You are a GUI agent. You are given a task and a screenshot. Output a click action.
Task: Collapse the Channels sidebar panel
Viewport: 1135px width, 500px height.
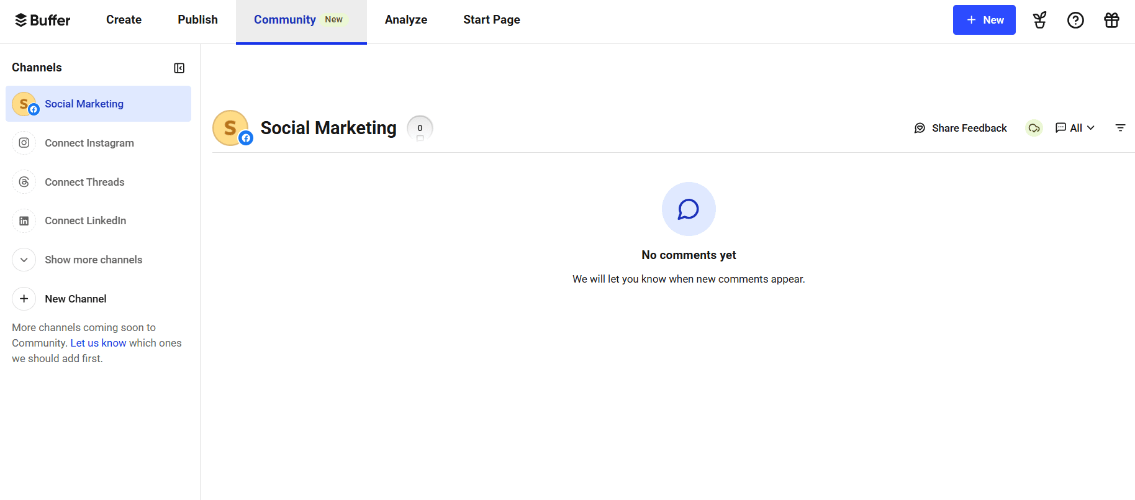point(179,68)
